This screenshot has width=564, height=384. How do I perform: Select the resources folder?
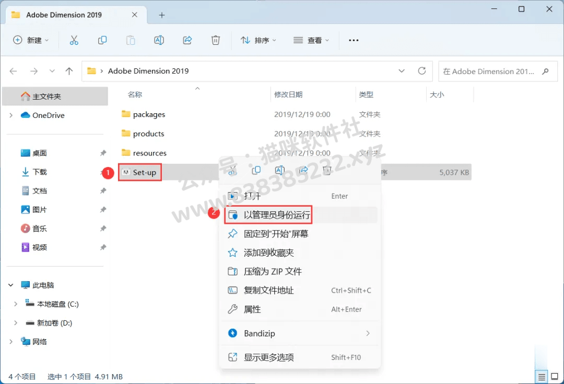click(150, 153)
